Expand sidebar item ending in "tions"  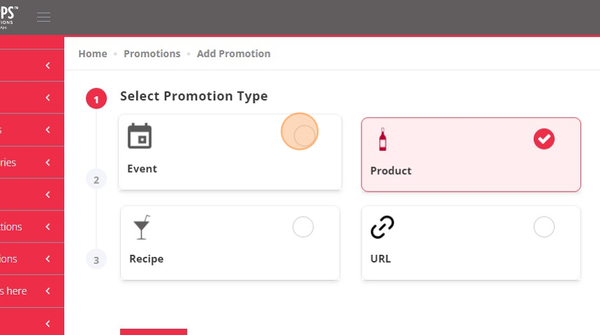[32, 226]
